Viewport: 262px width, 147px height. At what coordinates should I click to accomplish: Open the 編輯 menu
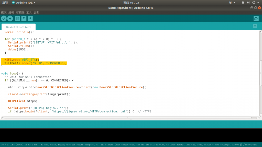[x=11, y=13]
